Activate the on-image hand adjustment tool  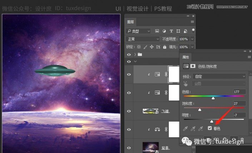pos(186,84)
